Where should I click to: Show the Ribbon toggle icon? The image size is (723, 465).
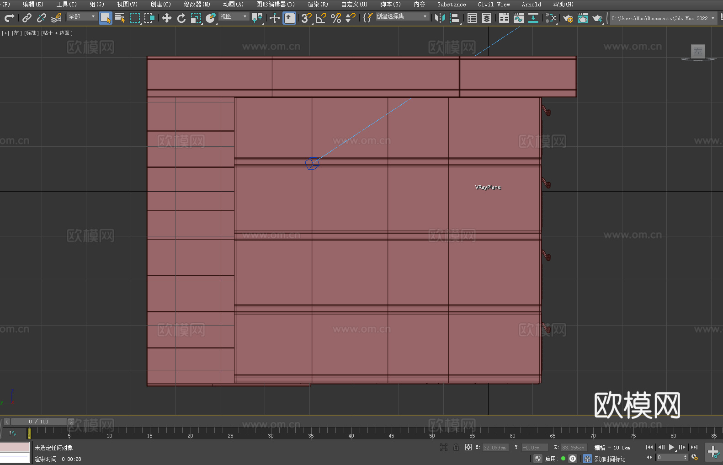(x=504, y=18)
